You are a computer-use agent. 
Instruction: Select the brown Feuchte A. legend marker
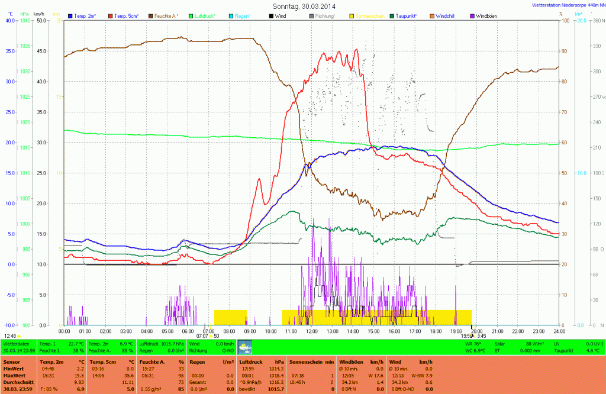click(x=151, y=15)
